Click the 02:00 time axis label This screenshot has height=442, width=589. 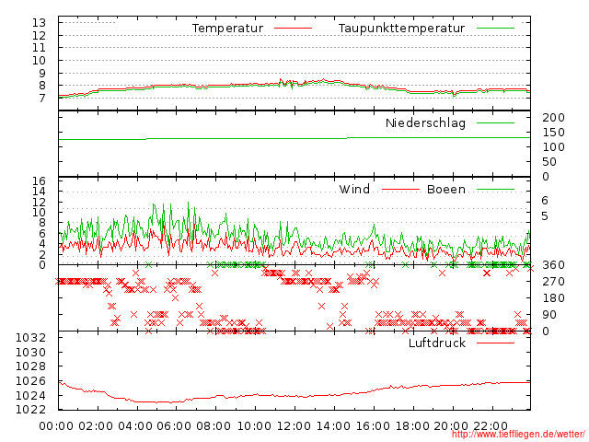(96, 426)
